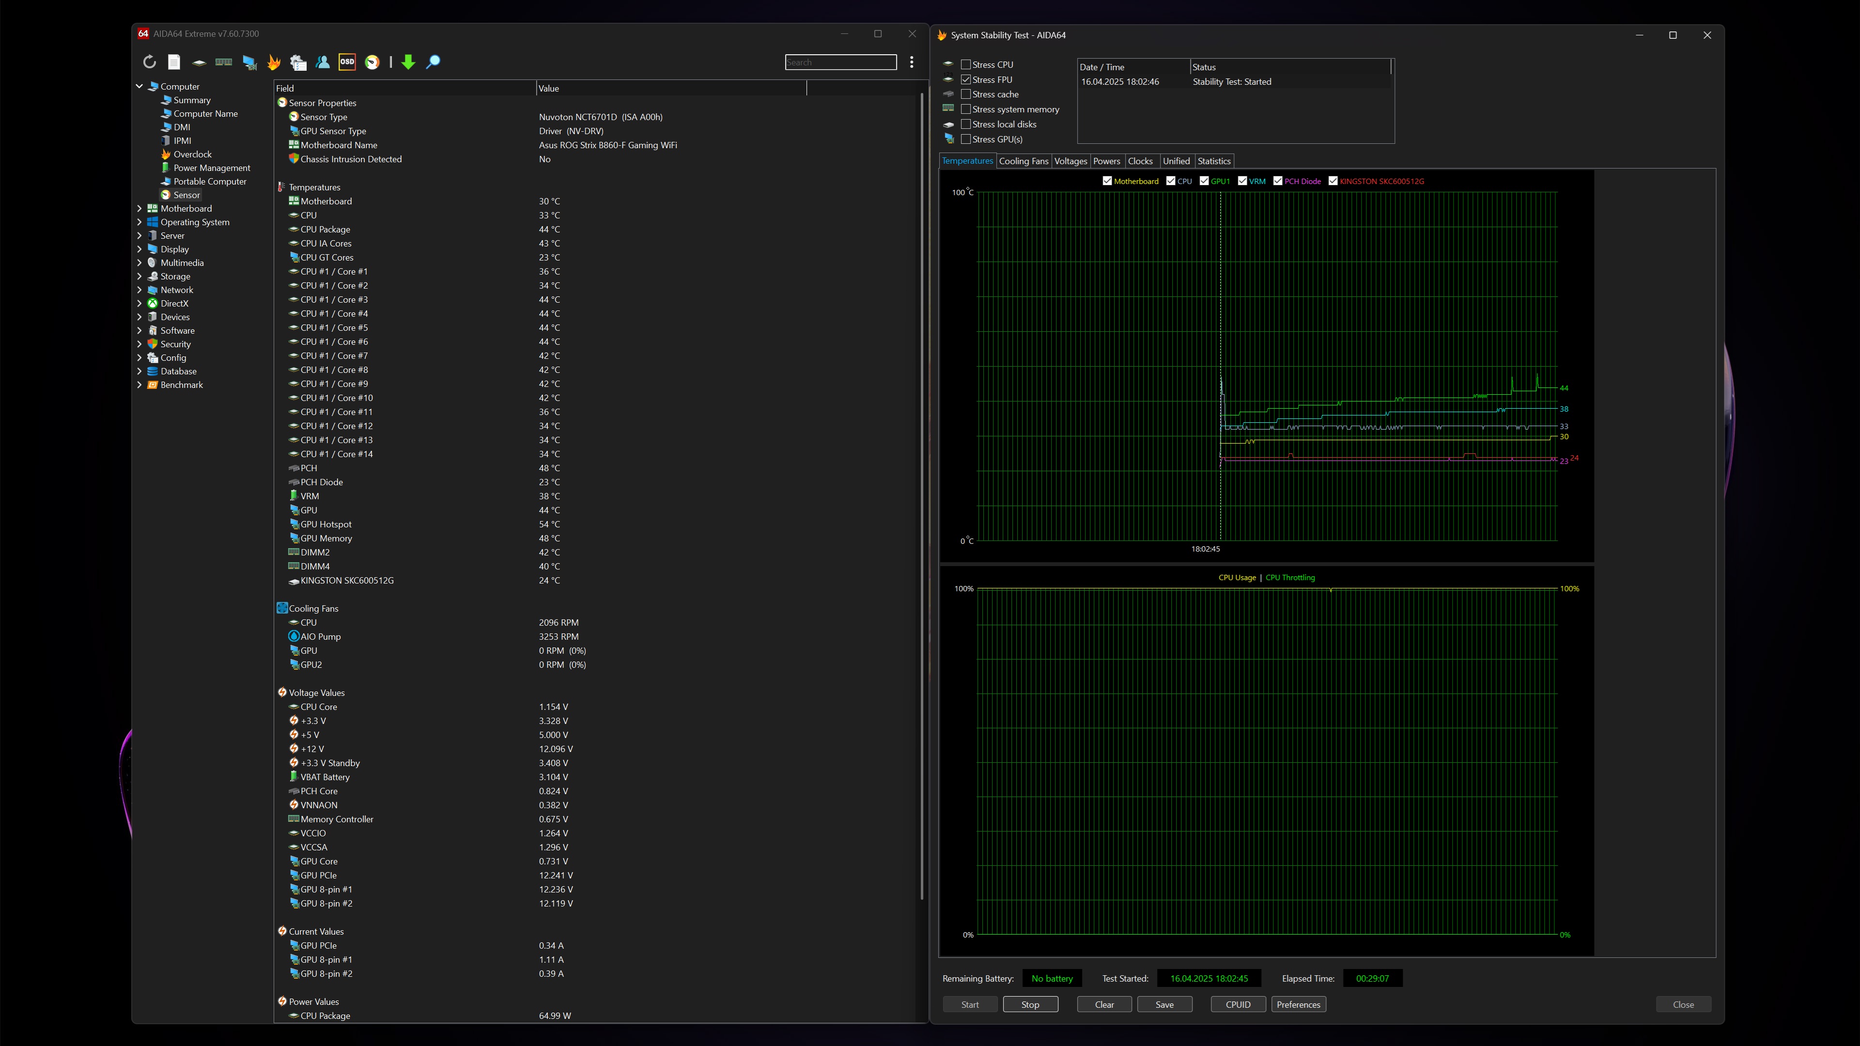Click the Close button in stability test
This screenshot has width=1860, height=1046.
[x=1683, y=1005]
